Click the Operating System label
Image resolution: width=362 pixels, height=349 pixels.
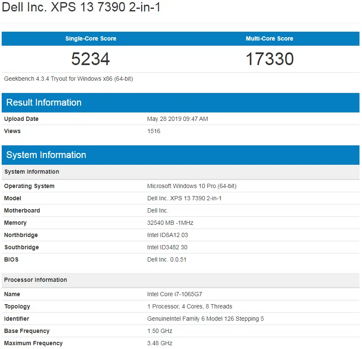pyautogui.click(x=29, y=186)
